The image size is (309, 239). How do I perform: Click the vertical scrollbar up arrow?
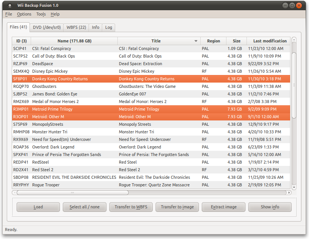tap(294, 40)
